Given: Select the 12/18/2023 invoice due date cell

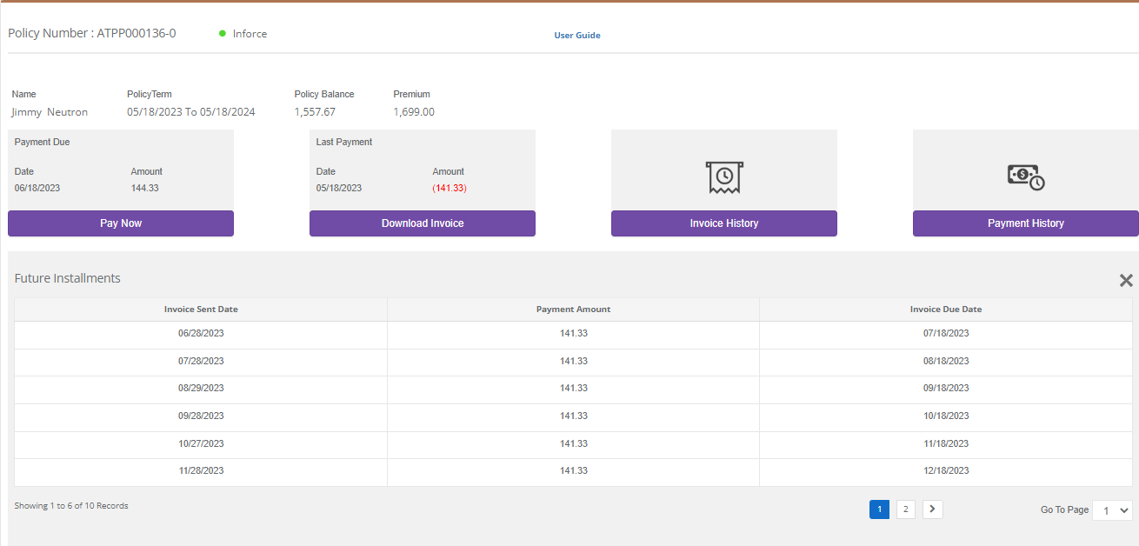Looking at the screenshot, I should click(945, 471).
